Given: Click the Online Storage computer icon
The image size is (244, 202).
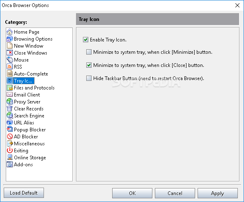Looking at the screenshot, I should click(x=9, y=157).
